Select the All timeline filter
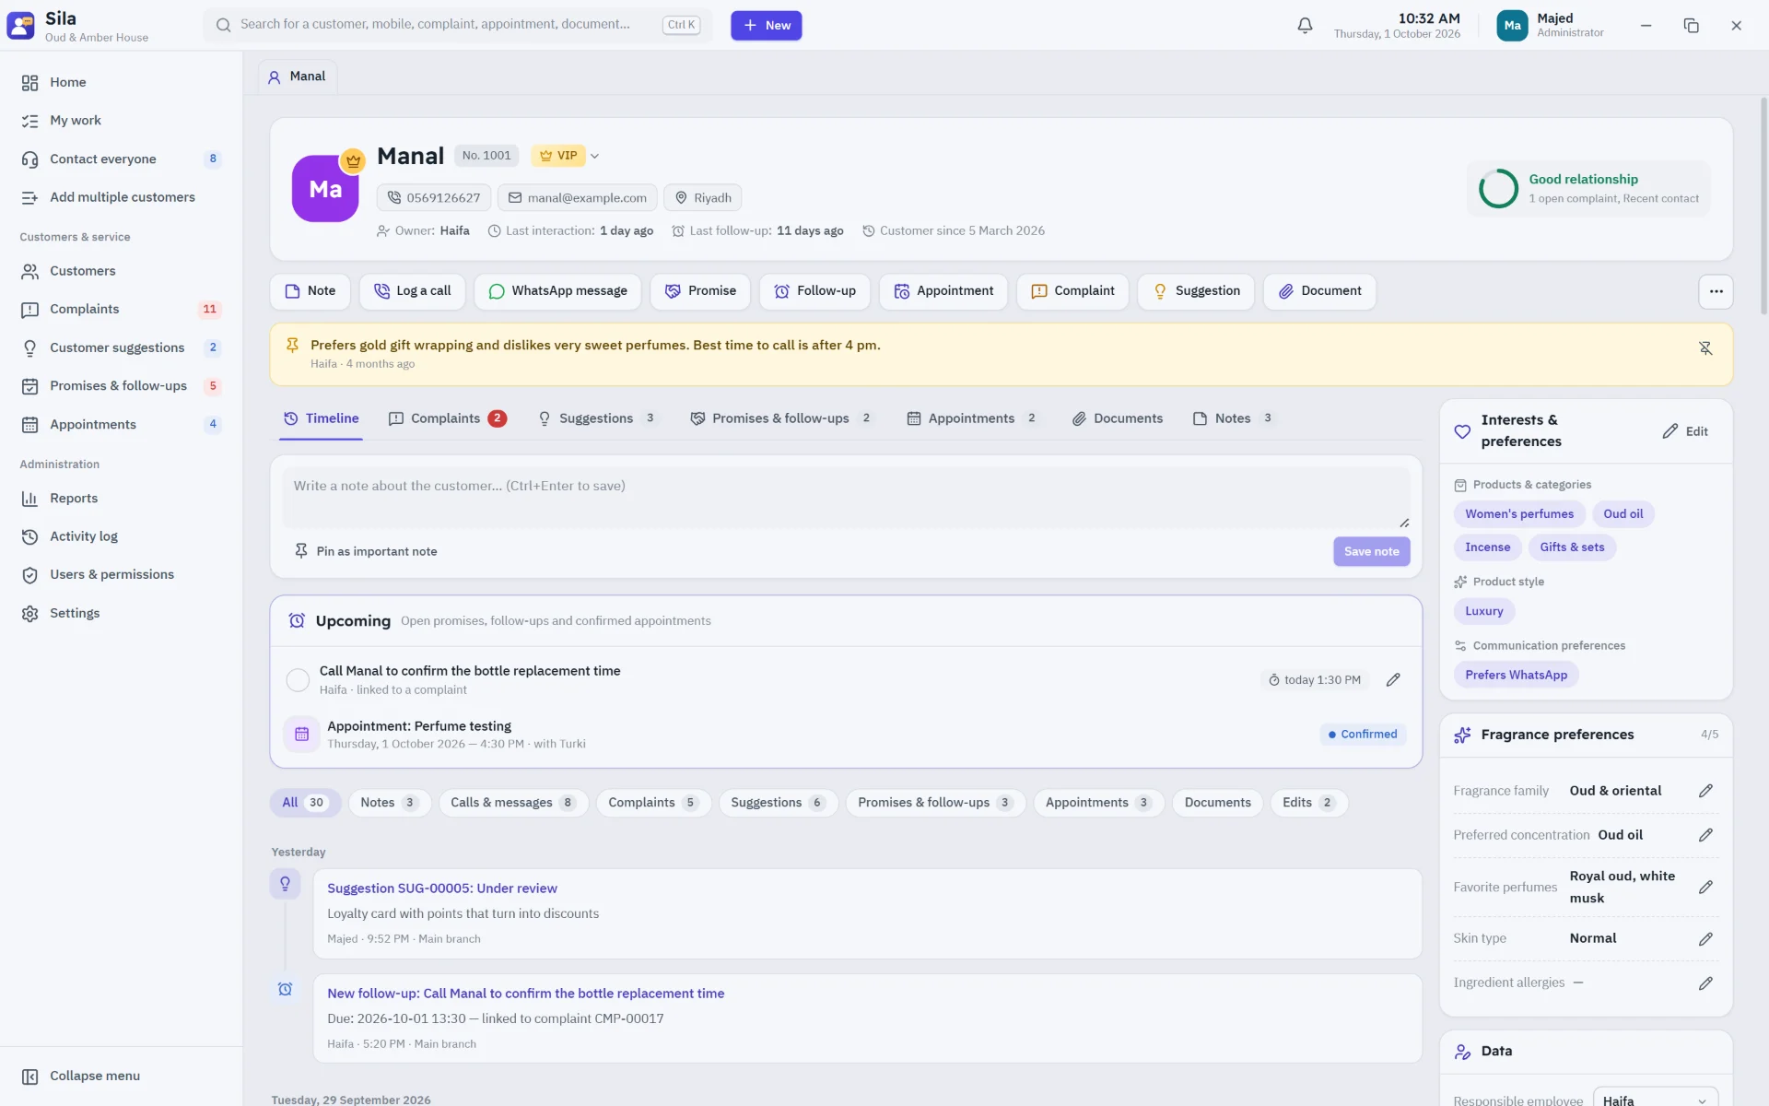The height and width of the screenshot is (1106, 1769). point(305,803)
